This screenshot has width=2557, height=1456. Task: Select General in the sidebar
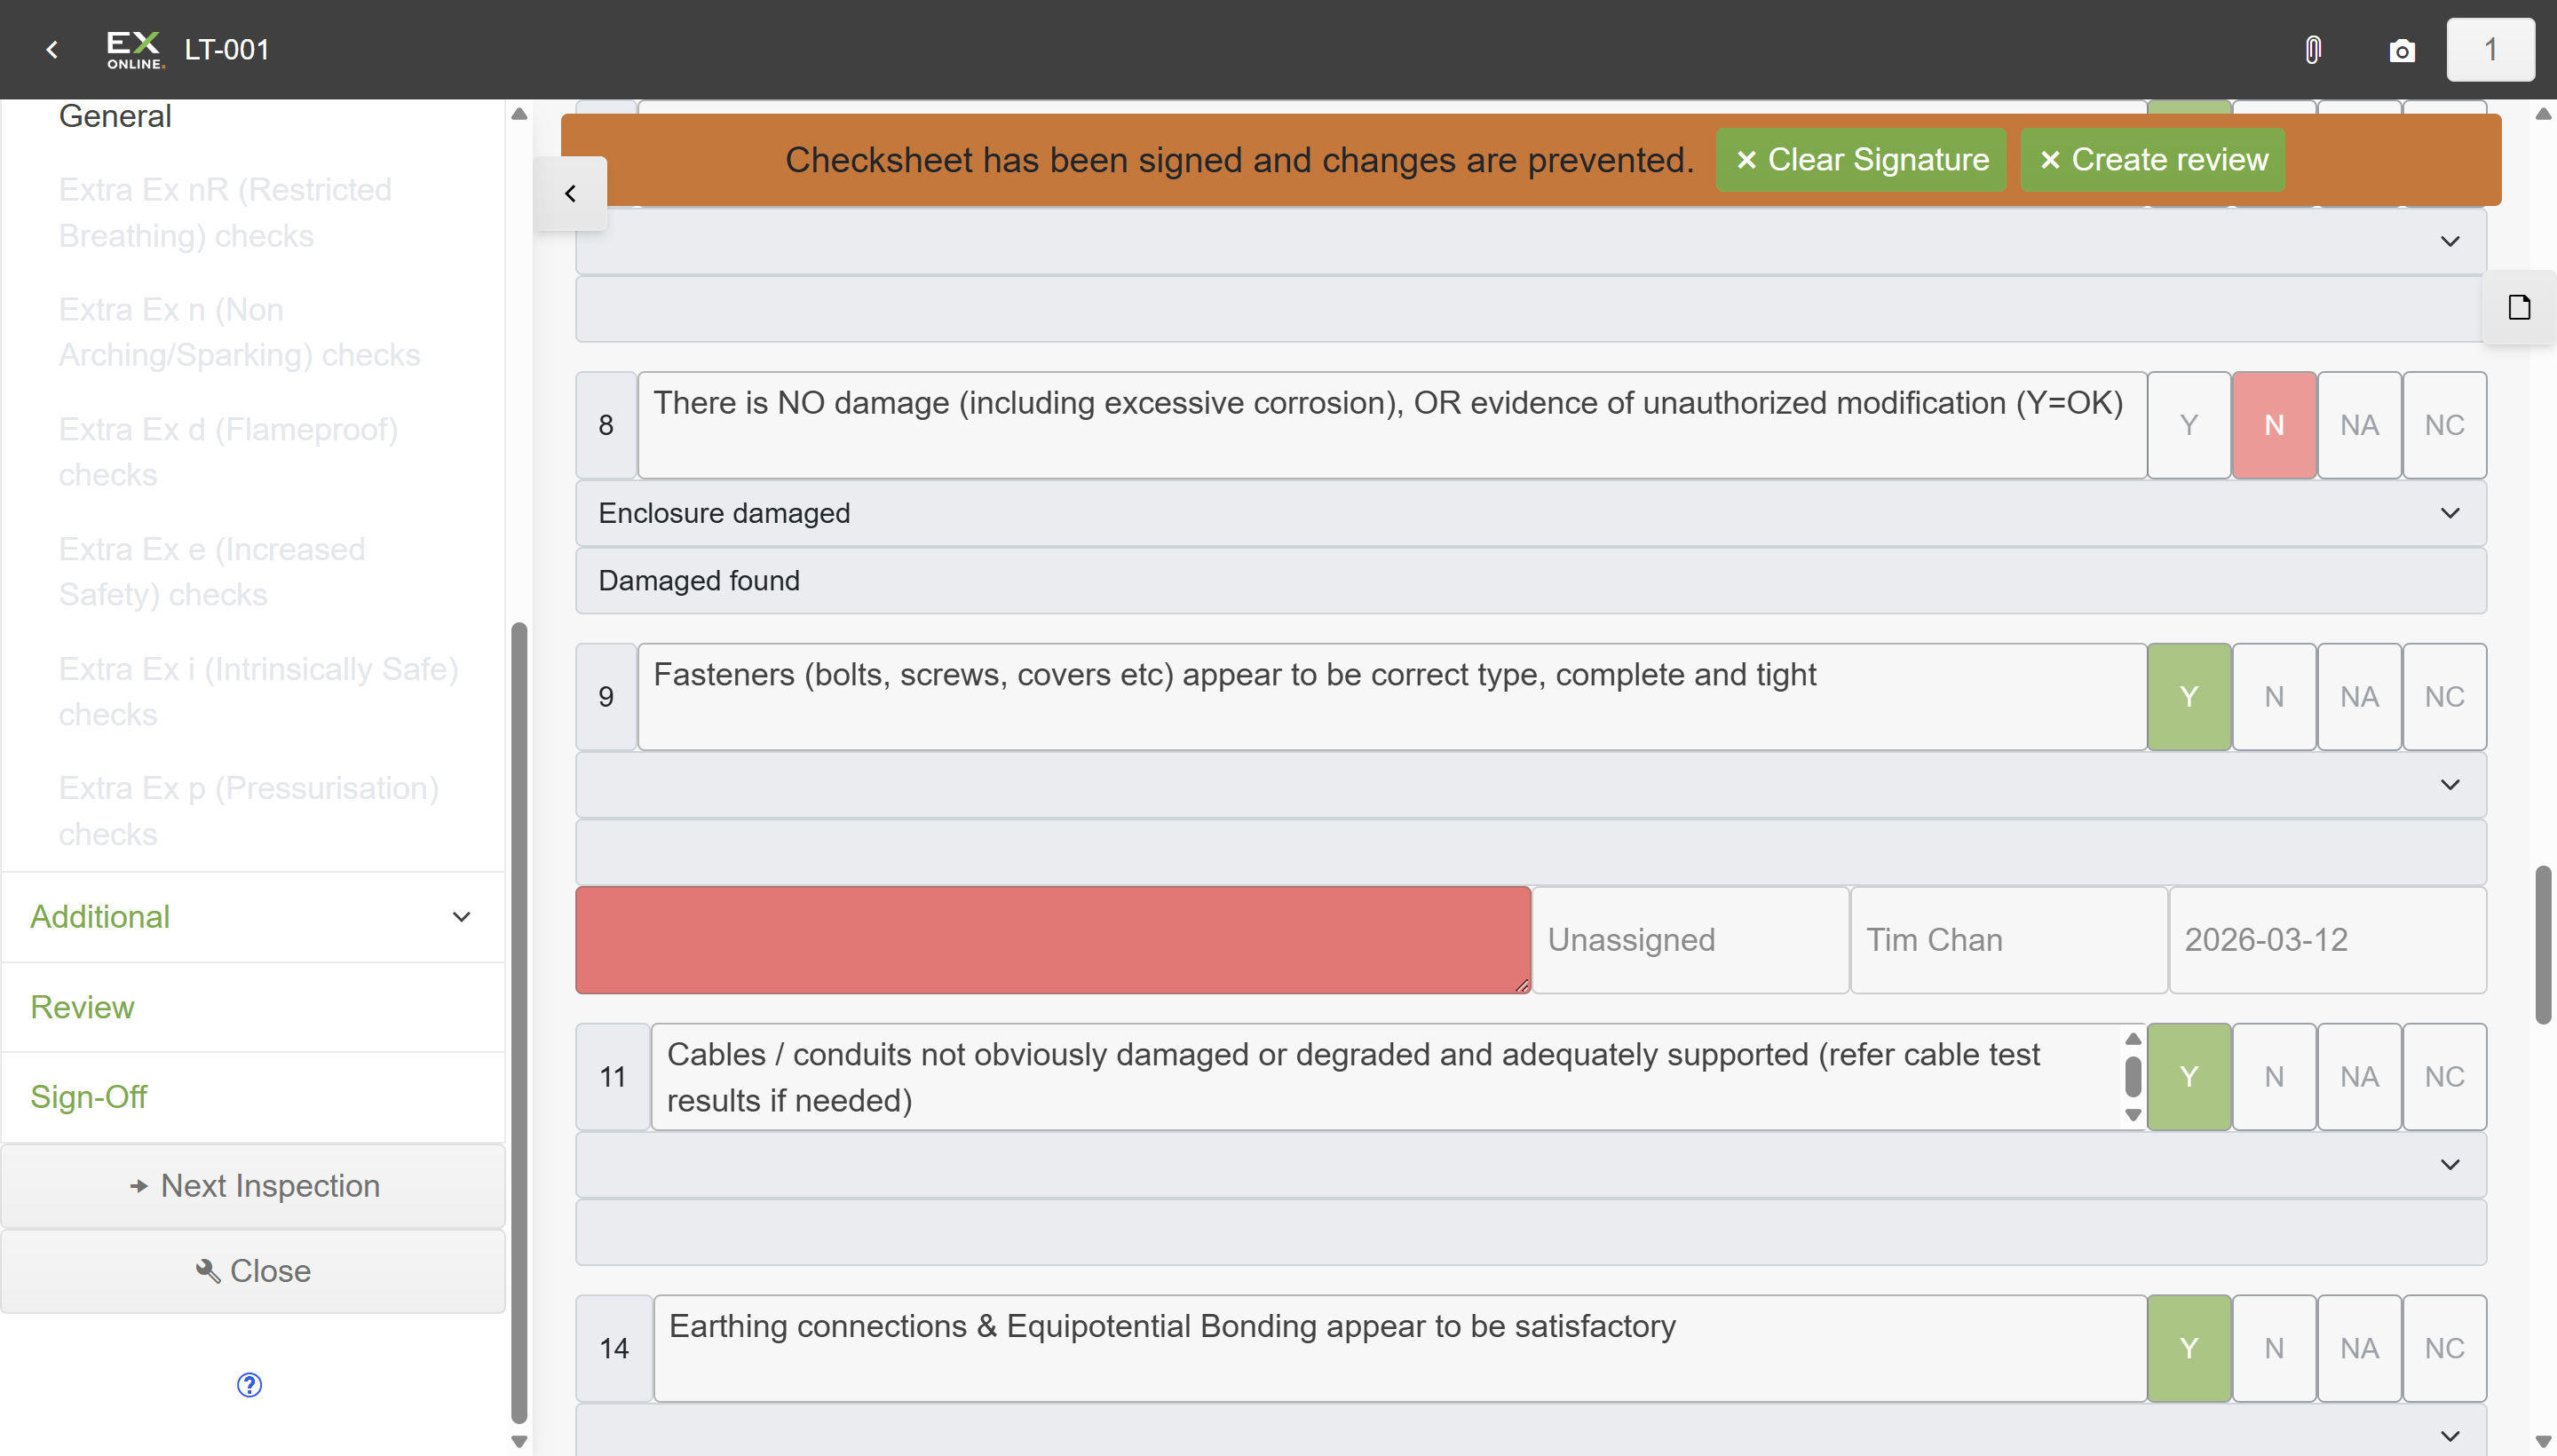(115, 116)
